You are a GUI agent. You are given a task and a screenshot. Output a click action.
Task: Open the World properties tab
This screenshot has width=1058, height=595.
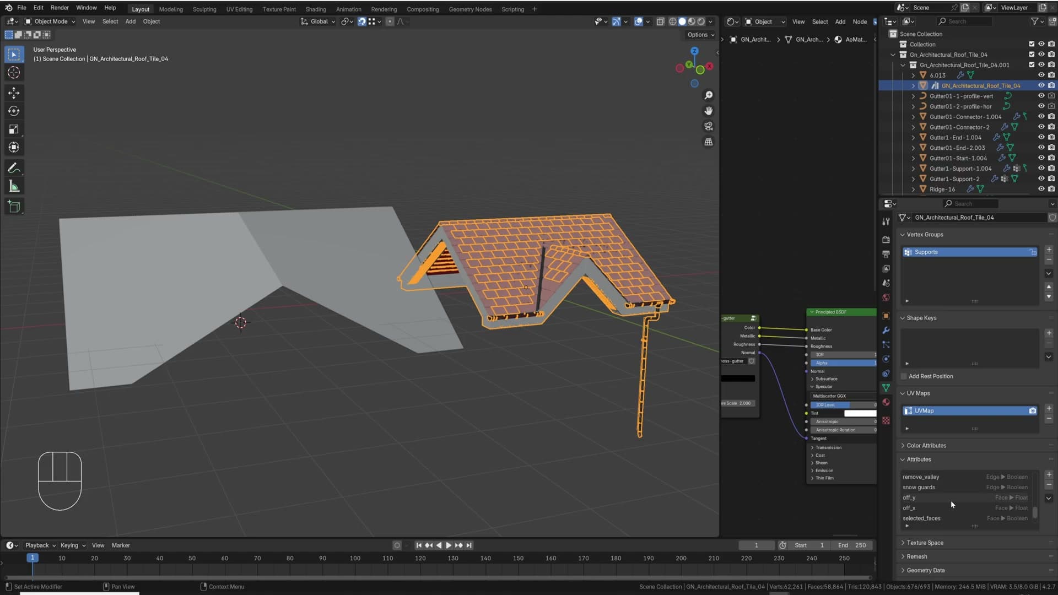(x=886, y=297)
